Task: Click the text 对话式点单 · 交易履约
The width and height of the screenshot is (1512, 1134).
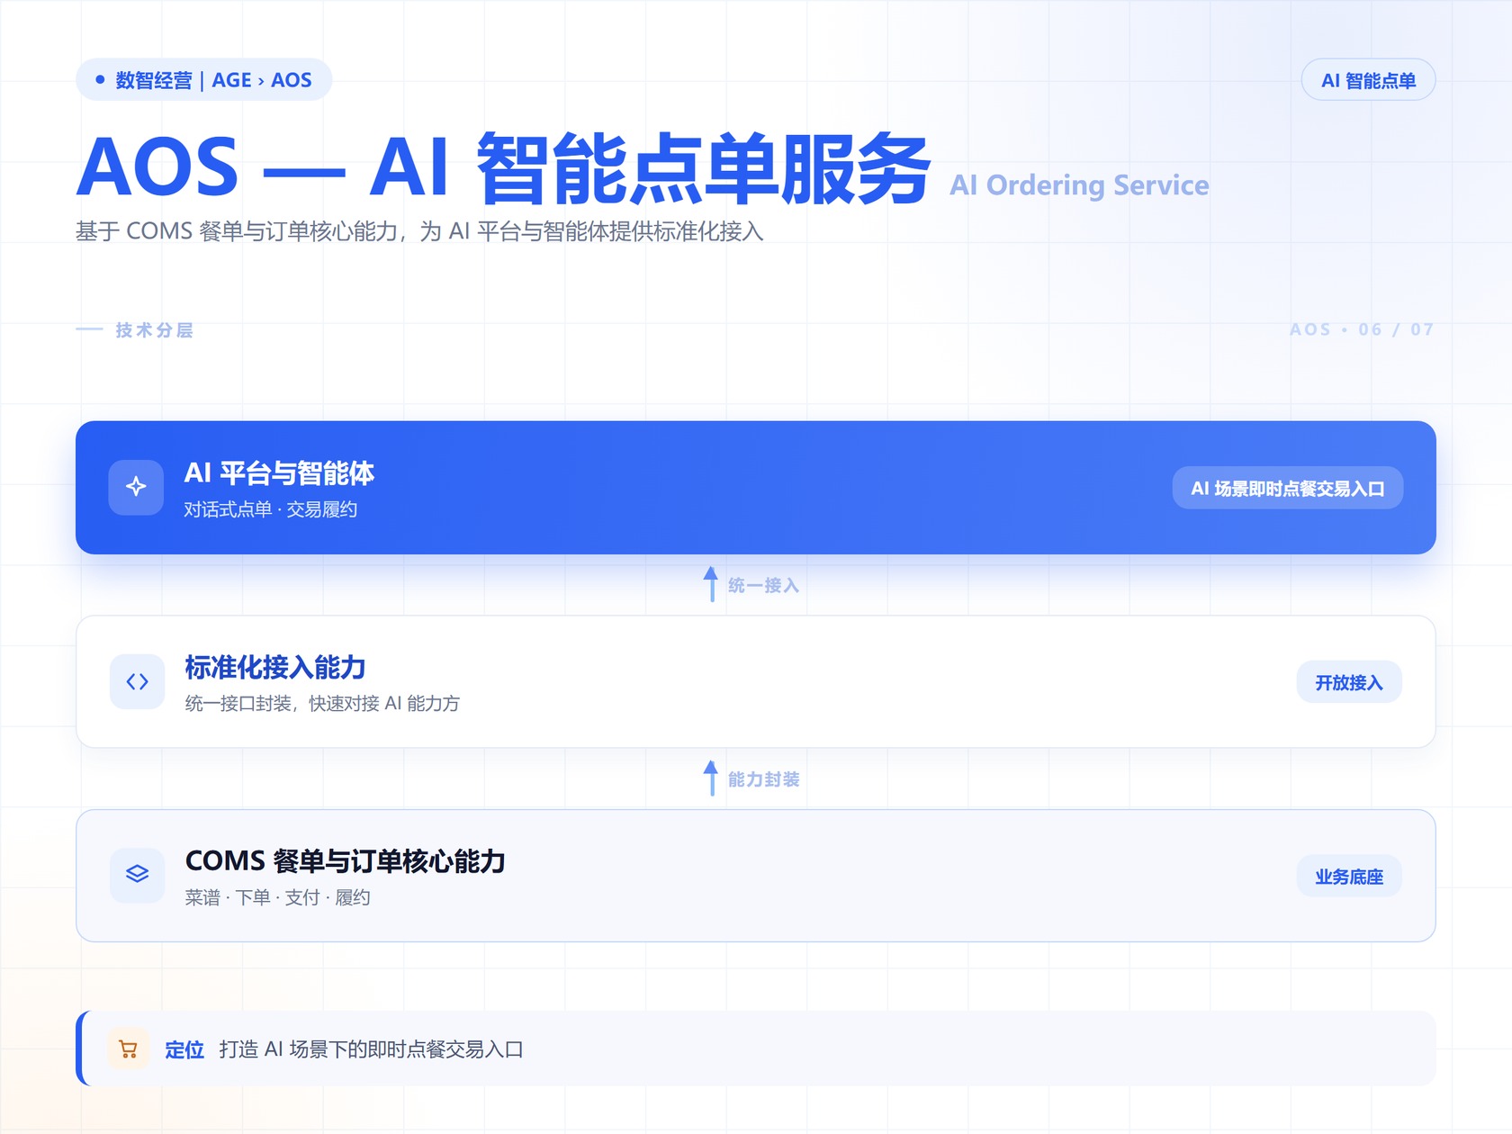Action: point(271,509)
